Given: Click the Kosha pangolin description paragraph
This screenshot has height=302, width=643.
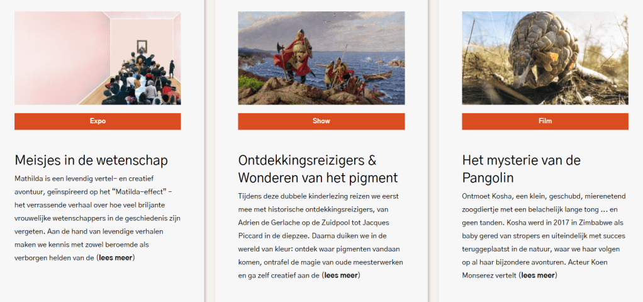Looking at the screenshot, I should click(x=545, y=235).
